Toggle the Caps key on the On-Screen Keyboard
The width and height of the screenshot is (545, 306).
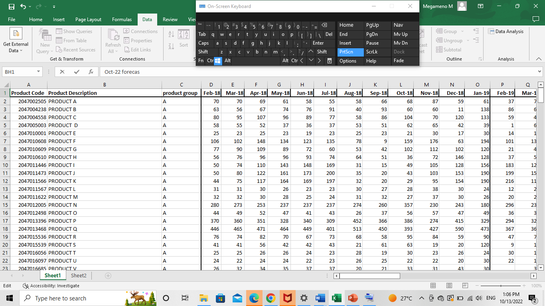click(x=204, y=43)
